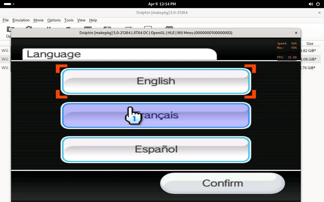Click the Open toolbar icon in Dolphin
This screenshot has height=202, width=324.
[9, 32]
